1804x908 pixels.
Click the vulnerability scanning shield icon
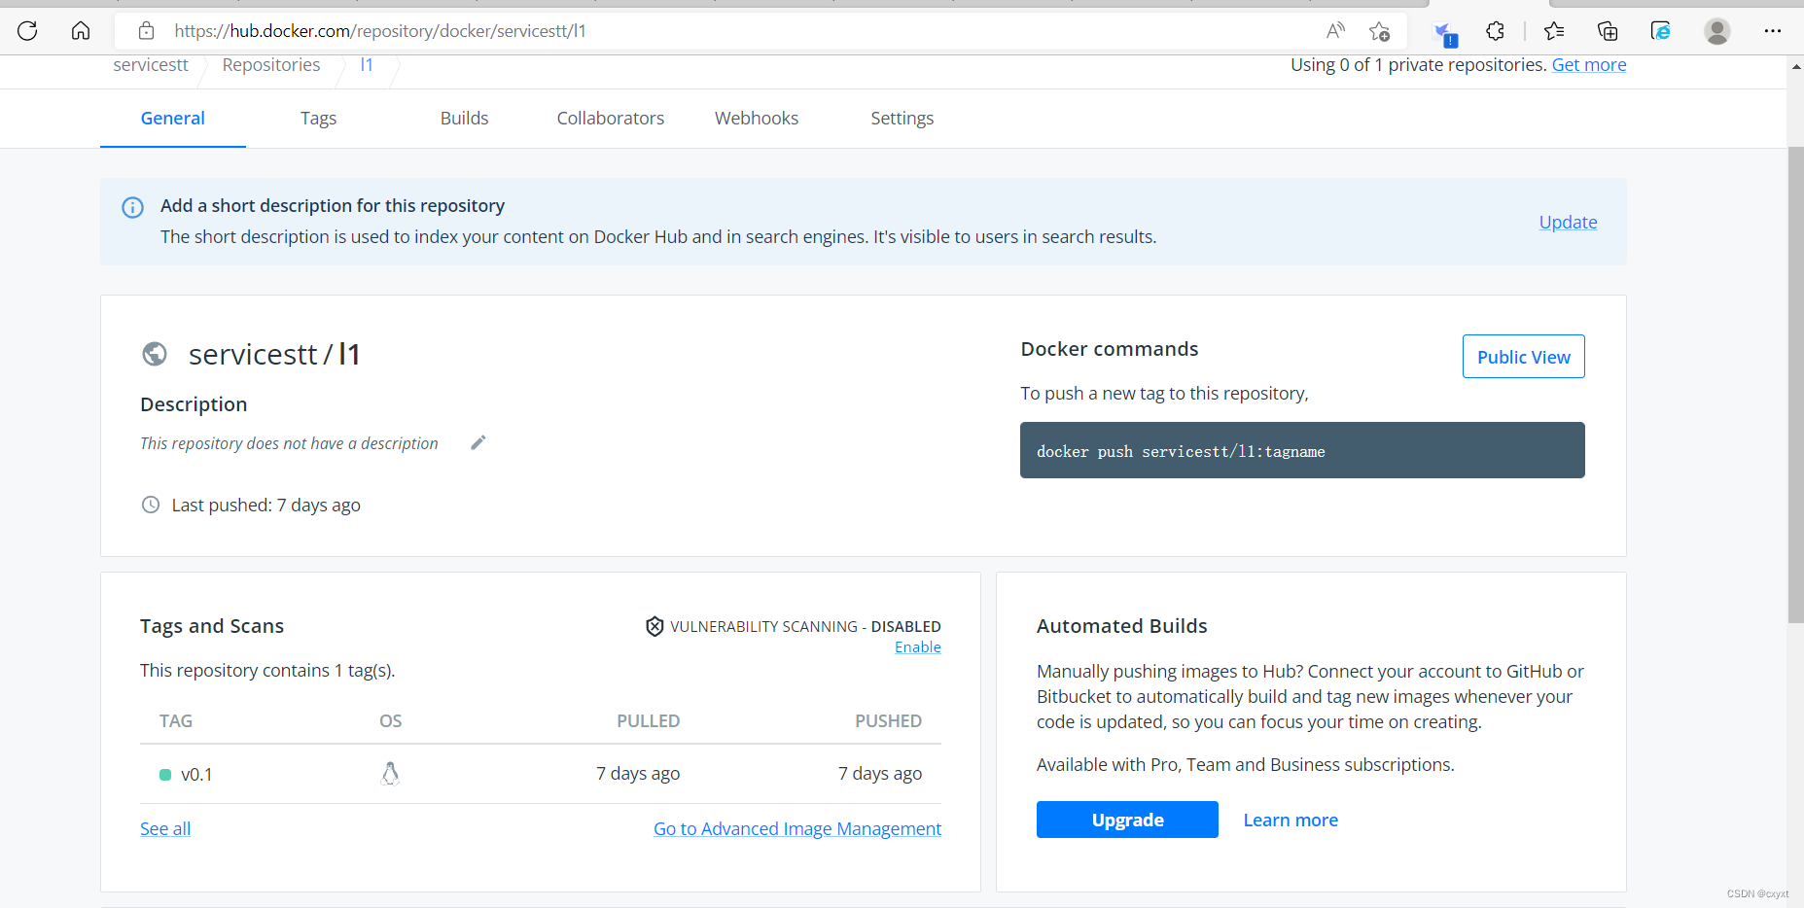pyautogui.click(x=654, y=626)
